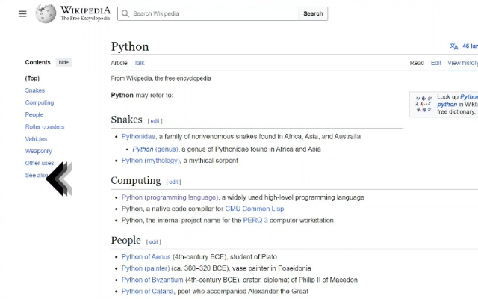Go to Computing in the Contents list

pyautogui.click(x=40, y=103)
